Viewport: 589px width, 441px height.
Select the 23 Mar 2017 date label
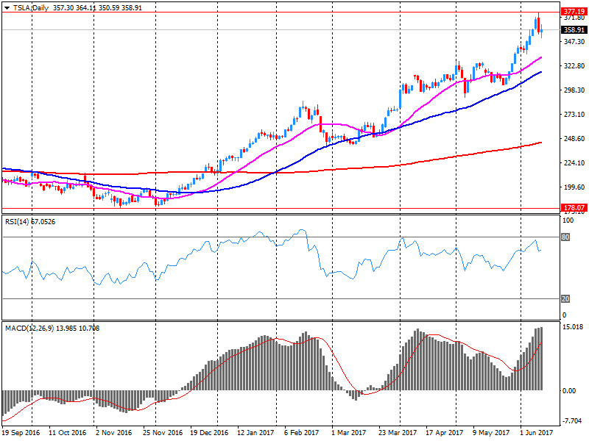point(398,432)
